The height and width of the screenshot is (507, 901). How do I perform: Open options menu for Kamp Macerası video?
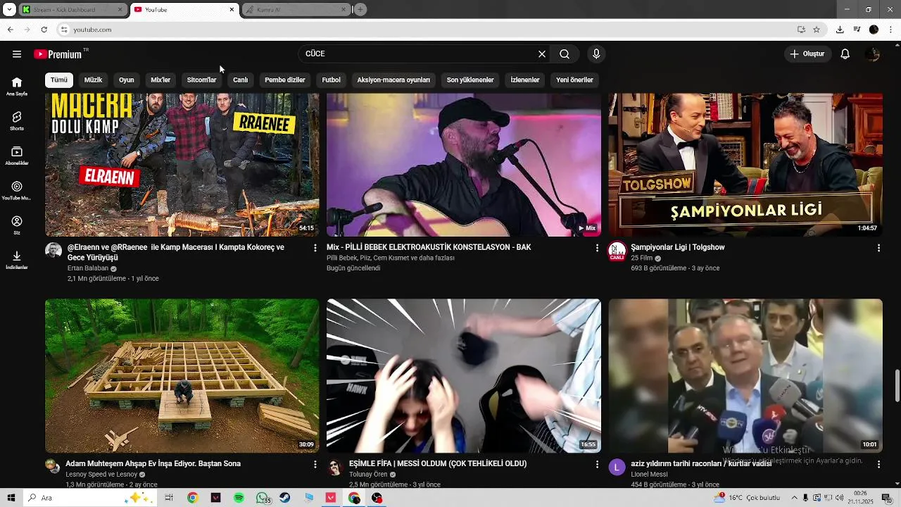315,248
